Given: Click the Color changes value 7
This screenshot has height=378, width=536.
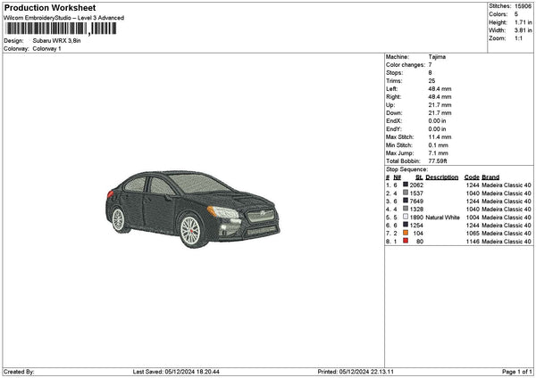Looking at the screenshot, I should (x=430, y=65).
